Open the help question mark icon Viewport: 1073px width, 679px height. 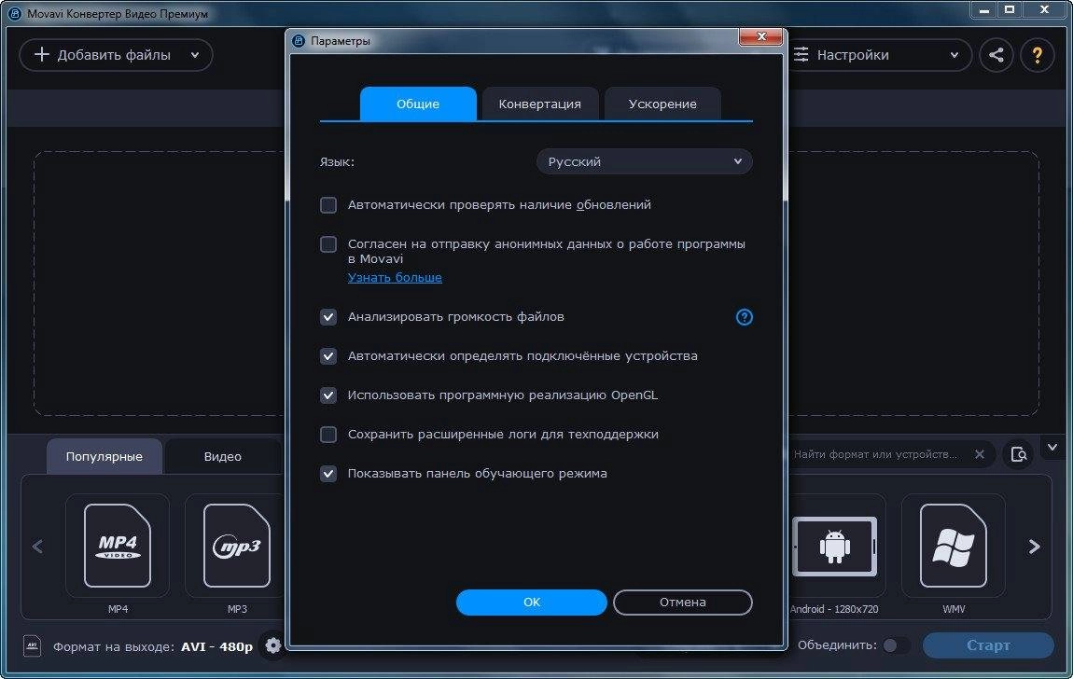tap(1038, 55)
